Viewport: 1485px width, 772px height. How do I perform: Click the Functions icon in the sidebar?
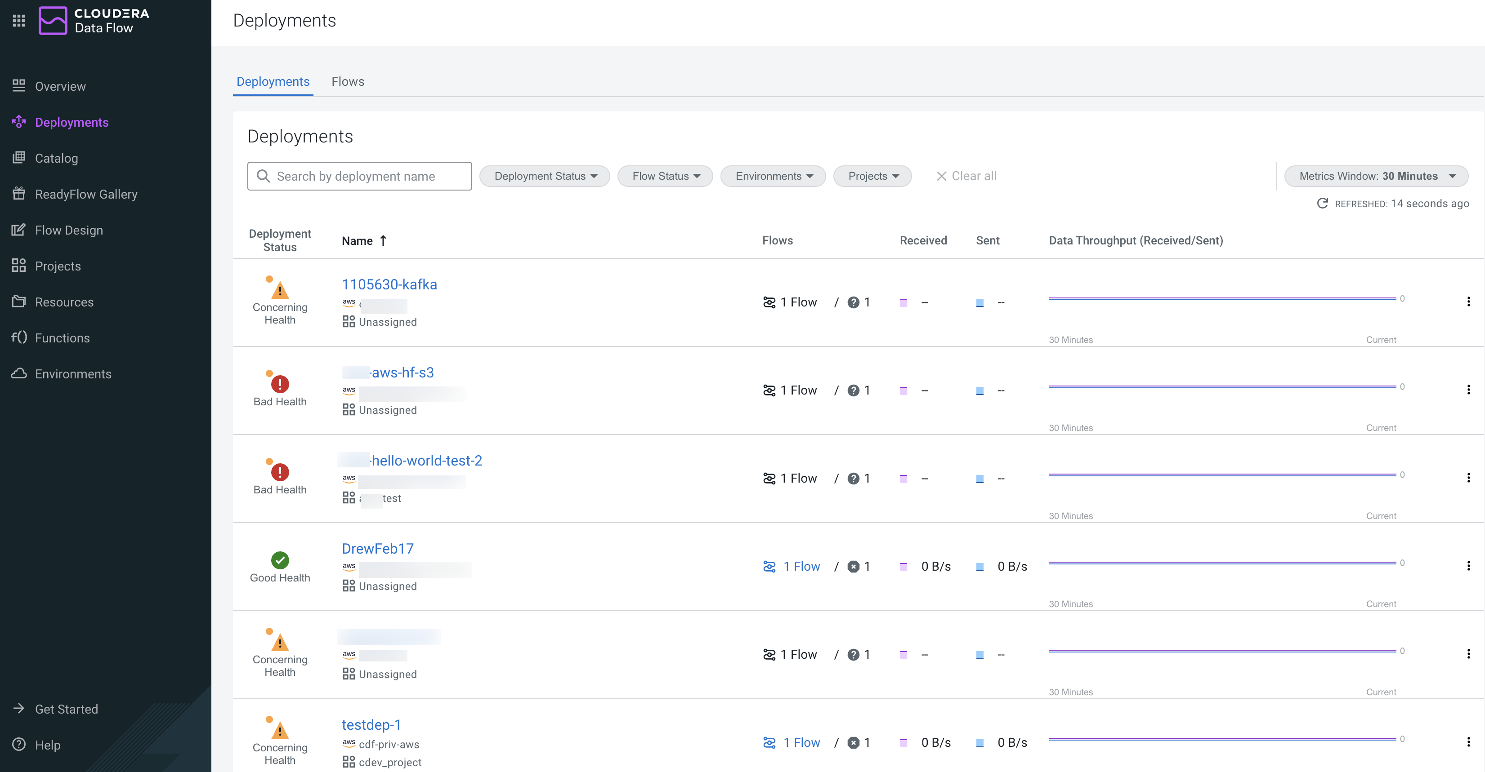pyautogui.click(x=18, y=337)
